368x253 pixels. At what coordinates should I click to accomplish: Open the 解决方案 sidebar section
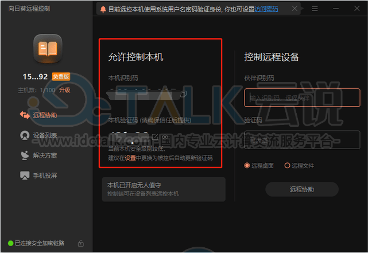click(38, 155)
